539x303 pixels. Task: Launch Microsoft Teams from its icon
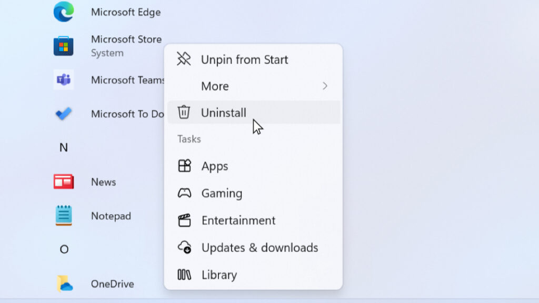point(63,79)
